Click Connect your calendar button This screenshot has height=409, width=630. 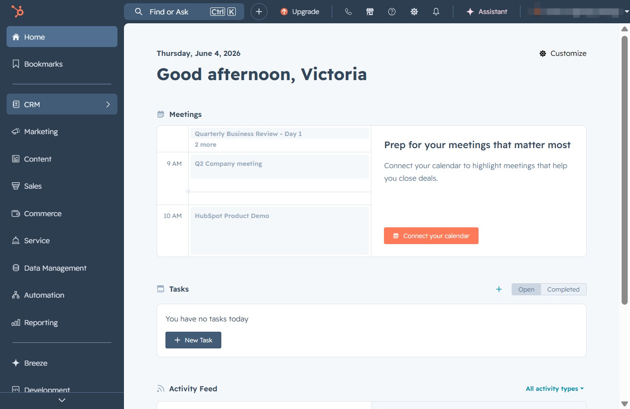click(431, 236)
